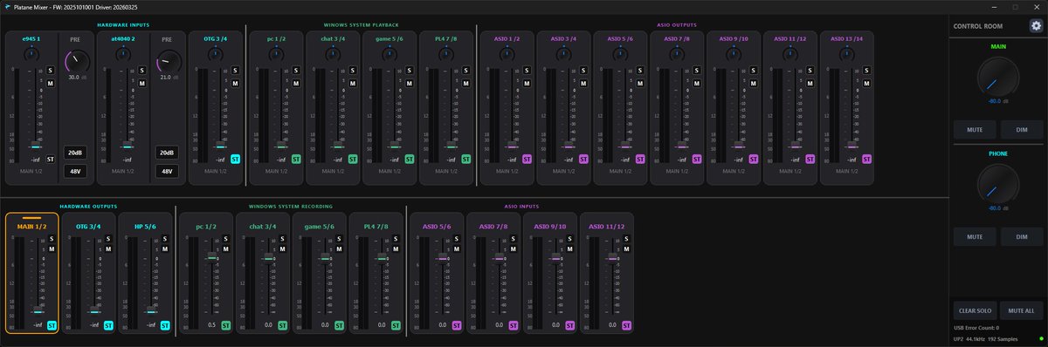
Task: Mute the e945 1 input channel
Action: (x=51, y=84)
